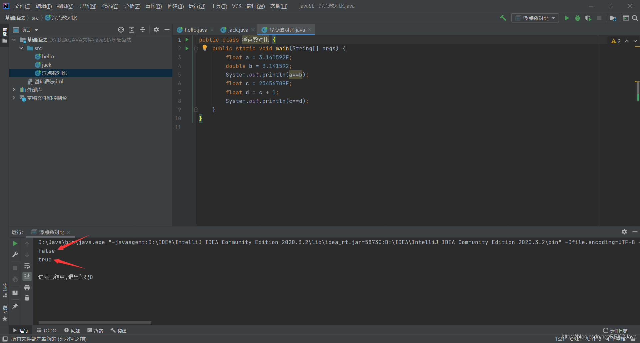Click the Build project hammer icon
This screenshot has width=640, height=343.
point(503,18)
